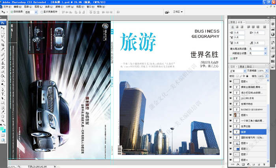Open the Navigator panel icon in dock
The width and height of the screenshot is (276, 168).
273,24
